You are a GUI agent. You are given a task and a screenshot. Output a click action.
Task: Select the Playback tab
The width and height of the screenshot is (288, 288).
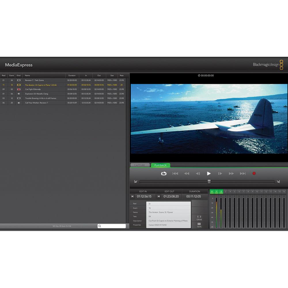click(161, 165)
